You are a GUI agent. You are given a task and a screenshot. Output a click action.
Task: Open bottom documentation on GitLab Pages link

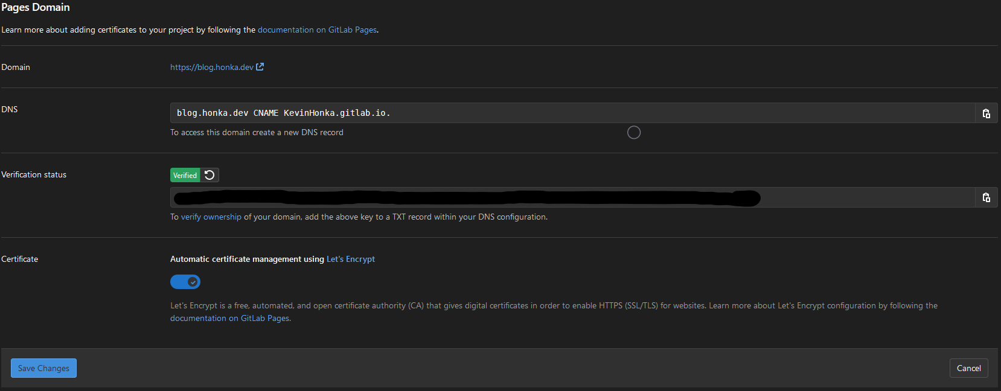pos(229,318)
